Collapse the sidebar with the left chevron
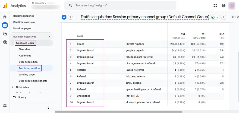The height and width of the screenshot is (113, 239). (x=48, y=108)
